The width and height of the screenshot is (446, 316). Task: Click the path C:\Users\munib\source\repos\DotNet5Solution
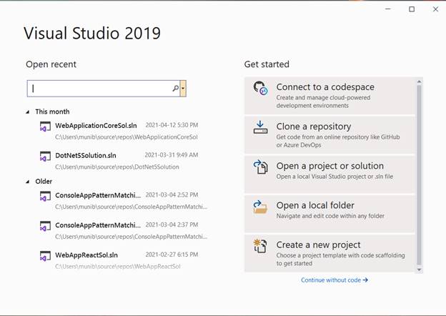coord(117,167)
